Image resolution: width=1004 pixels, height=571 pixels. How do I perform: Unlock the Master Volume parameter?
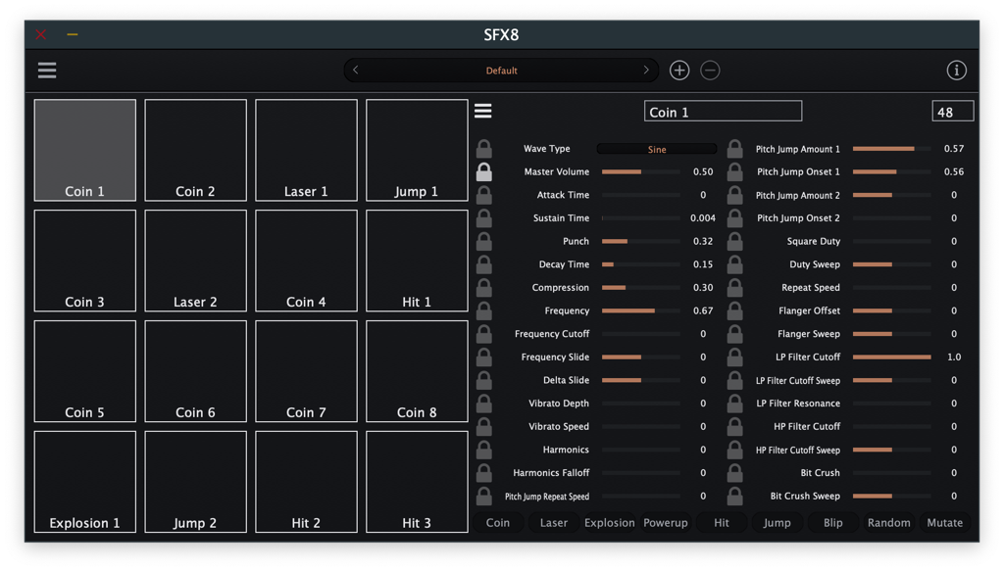pos(484,172)
